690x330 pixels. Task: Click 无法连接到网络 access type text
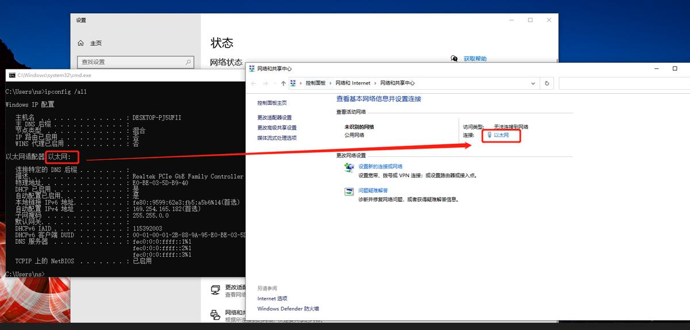coord(511,126)
